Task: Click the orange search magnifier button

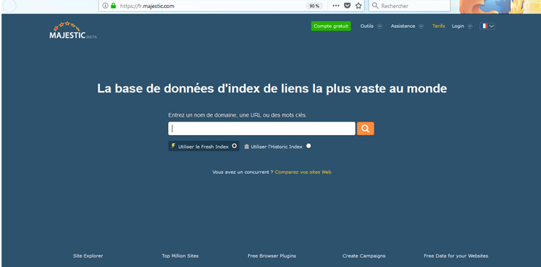Action: [366, 128]
